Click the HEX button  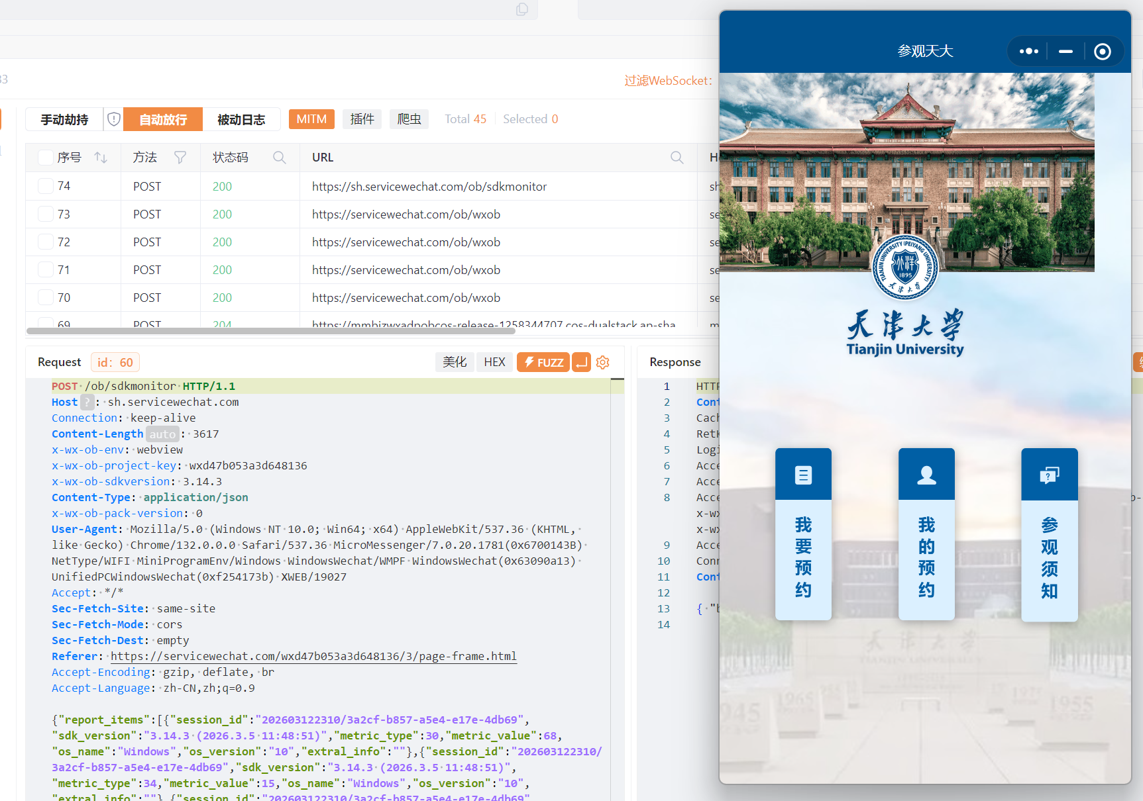pyautogui.click(x=494, y=362)
